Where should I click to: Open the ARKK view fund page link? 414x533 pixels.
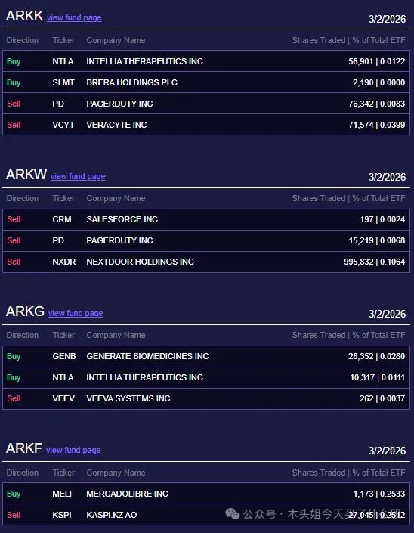click(74, 17)
